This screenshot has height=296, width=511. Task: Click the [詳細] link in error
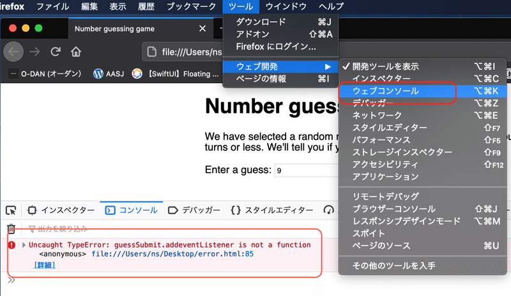(x=45, y=265)
